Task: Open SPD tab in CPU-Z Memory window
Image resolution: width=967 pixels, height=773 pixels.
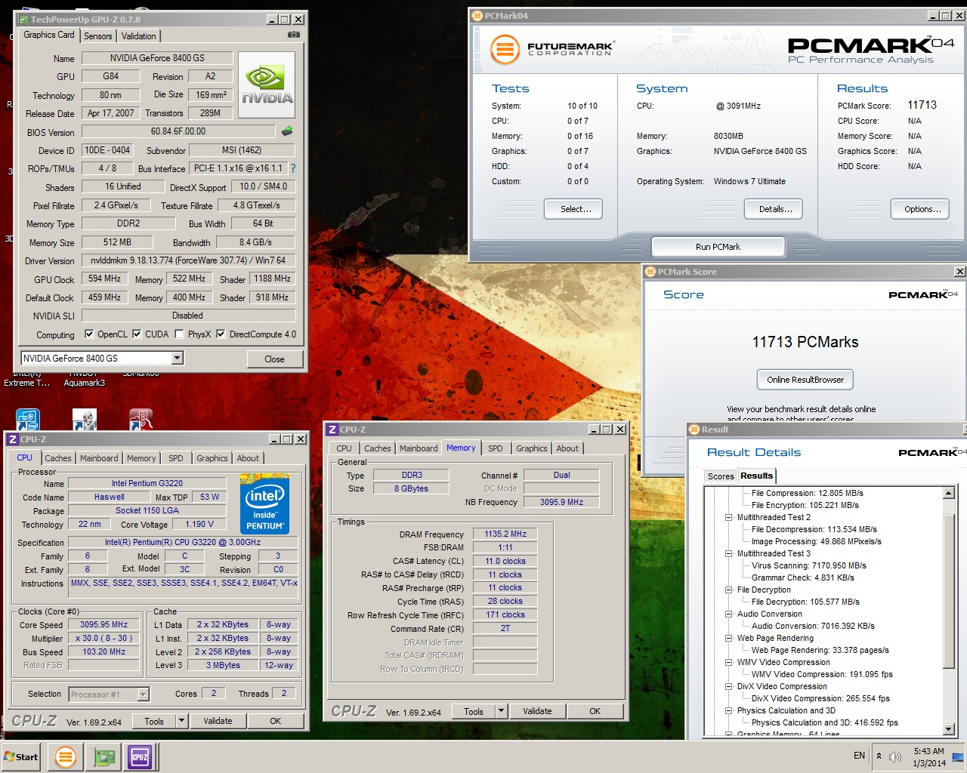Action: tap(496, 448)
